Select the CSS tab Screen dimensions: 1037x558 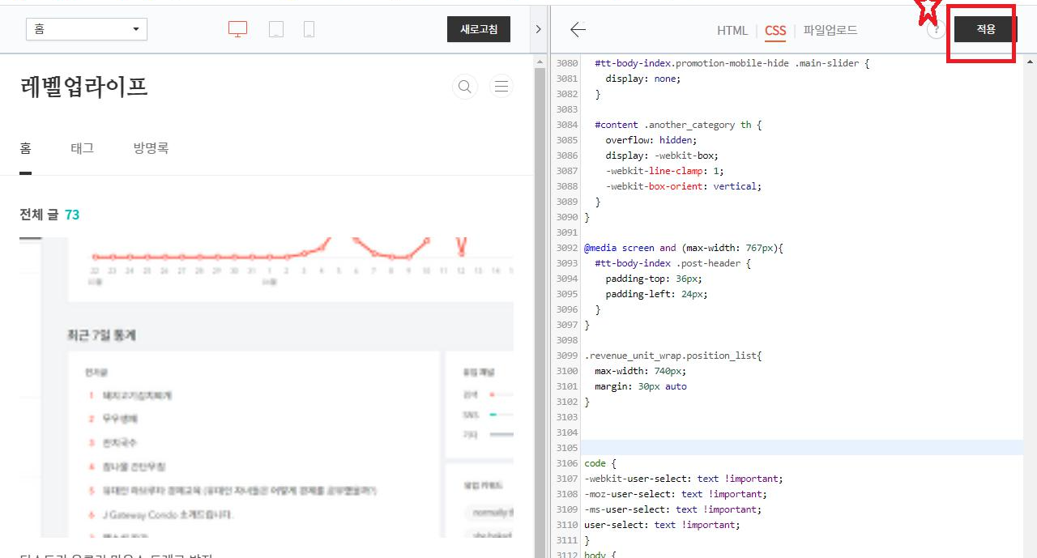pos(775,31)
